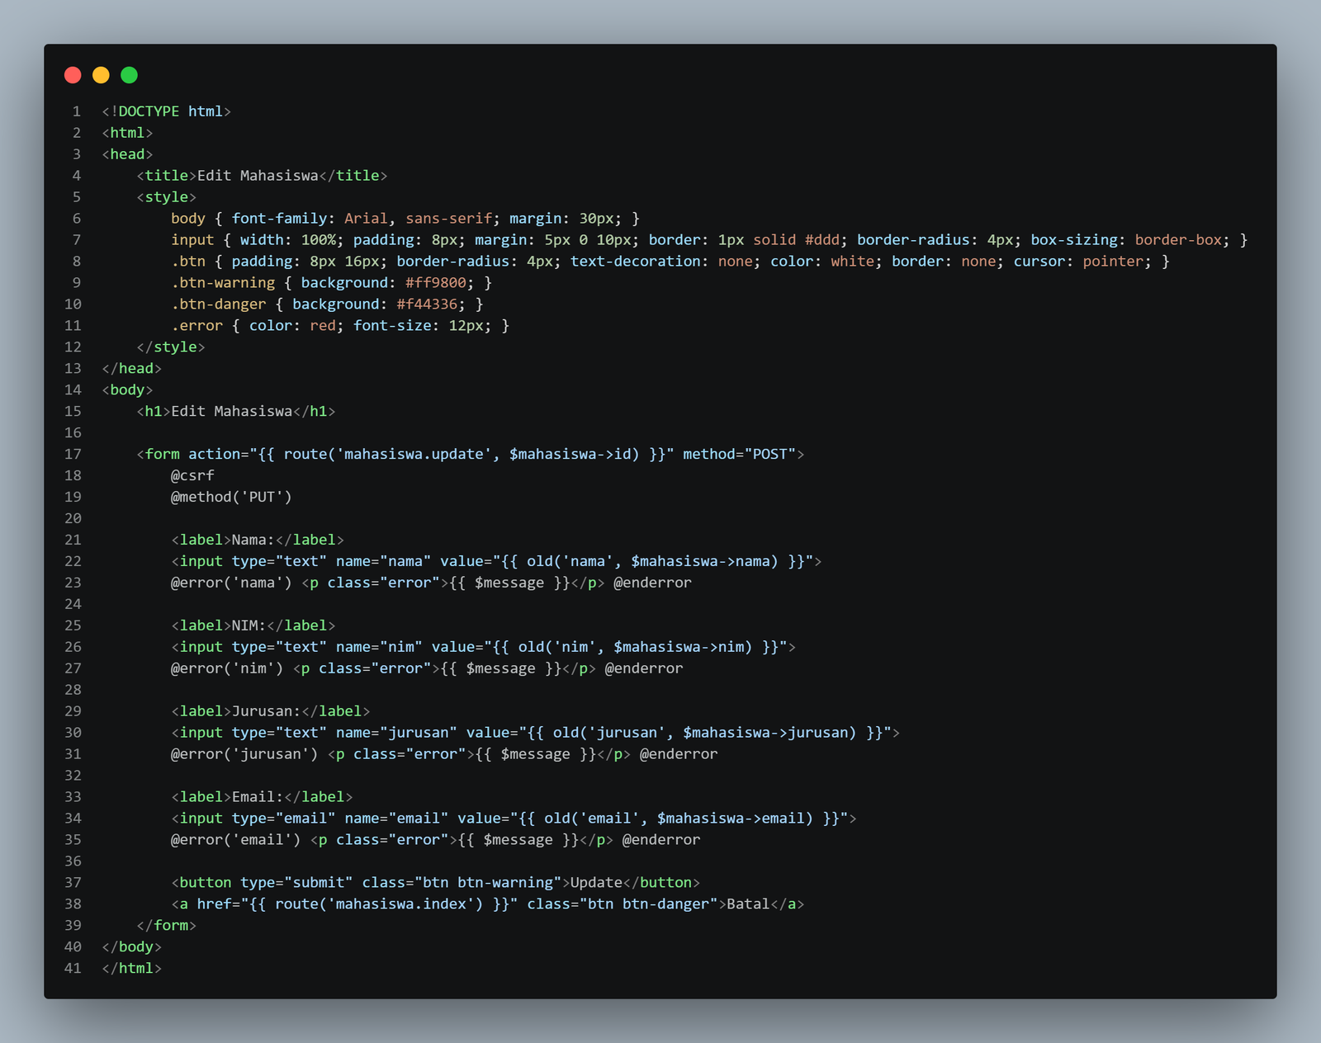Click the '.error' selector on line 11

coord(196,326)
